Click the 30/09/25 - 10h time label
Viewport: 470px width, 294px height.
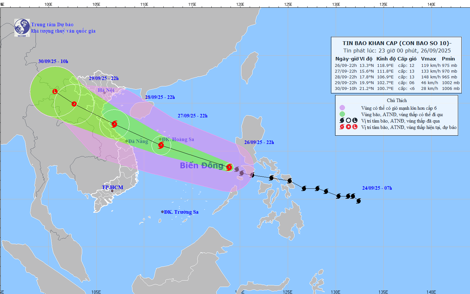click(x=53, y=61)
